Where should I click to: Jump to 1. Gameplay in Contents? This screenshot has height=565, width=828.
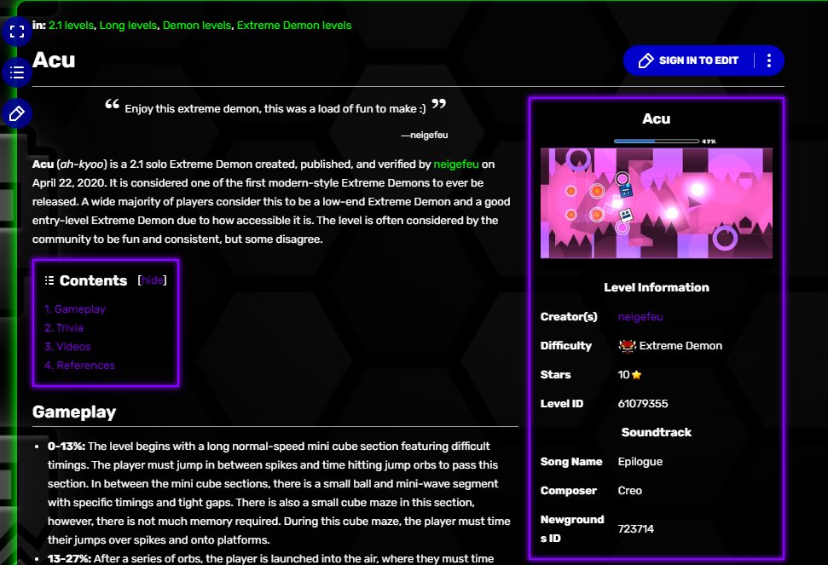[75, 309]
